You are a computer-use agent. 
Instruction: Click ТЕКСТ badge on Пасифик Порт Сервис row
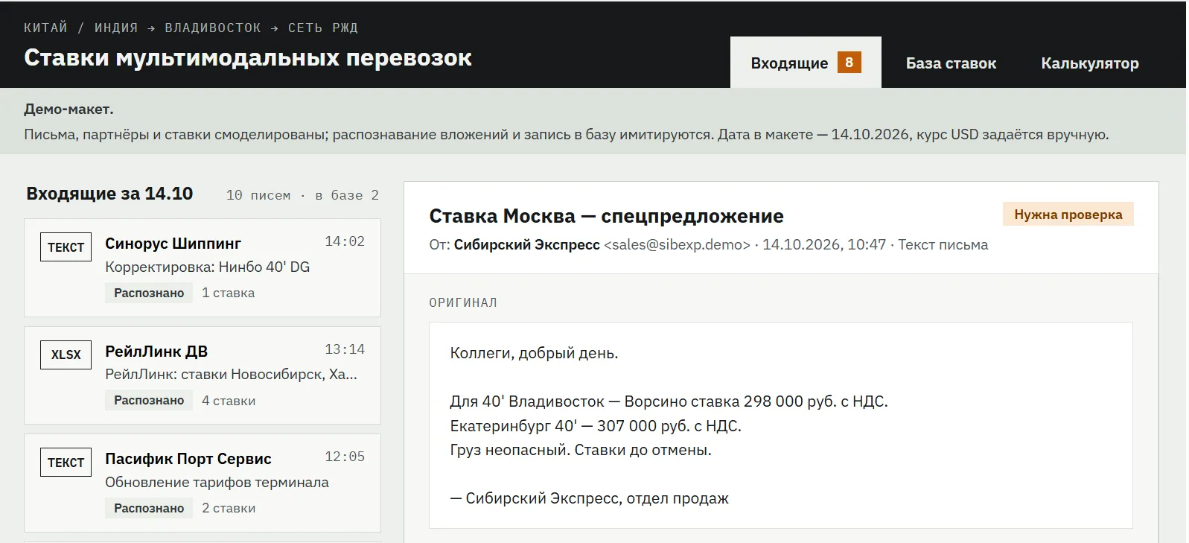(x=66, y=463)
